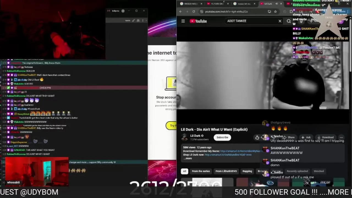The image size is (352, 198).
Task: Select the Rapping filter chip
Action: point(247,171)
